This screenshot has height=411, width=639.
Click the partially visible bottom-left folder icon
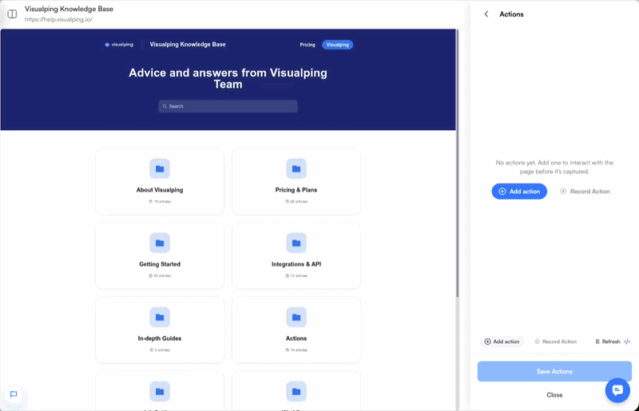(160, 391)
